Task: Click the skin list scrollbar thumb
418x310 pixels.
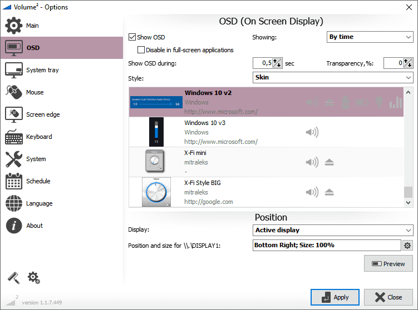Action: (408, 192)
